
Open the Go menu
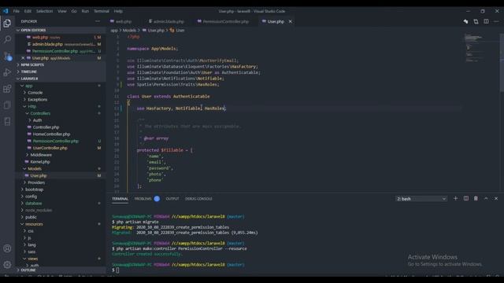74,11
